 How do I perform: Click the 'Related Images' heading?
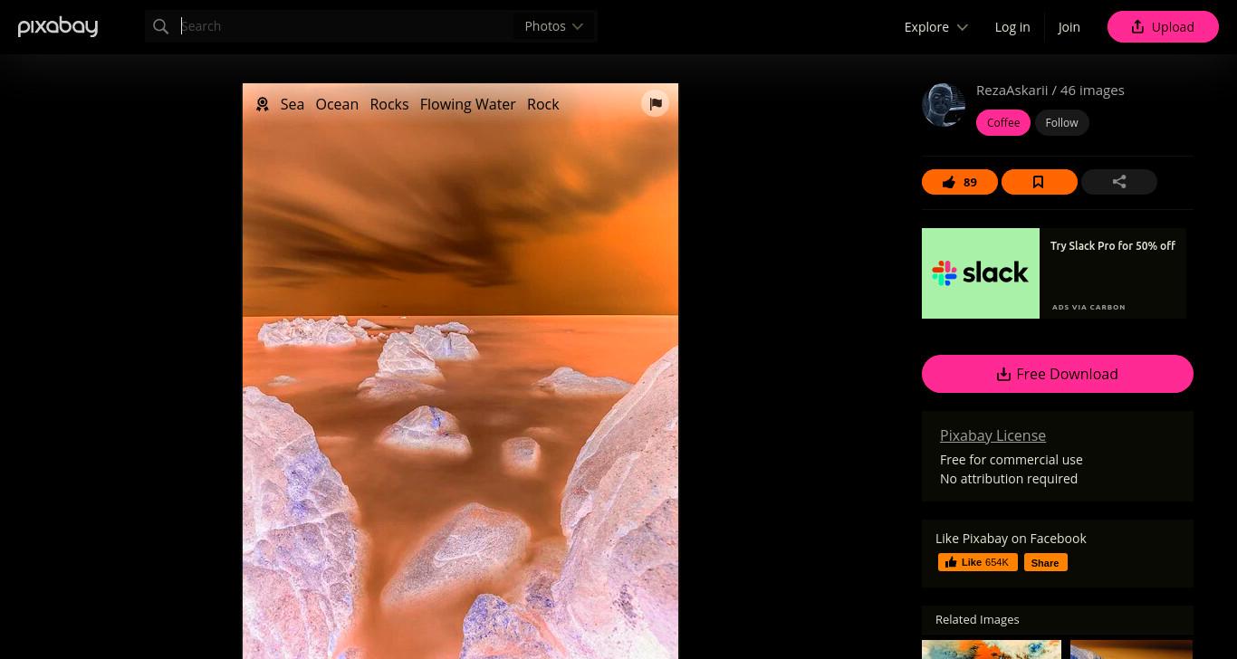click(x=977, y=620)
